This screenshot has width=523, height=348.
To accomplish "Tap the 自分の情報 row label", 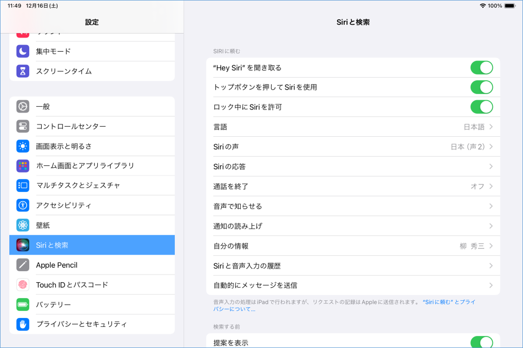I will 231,246.
